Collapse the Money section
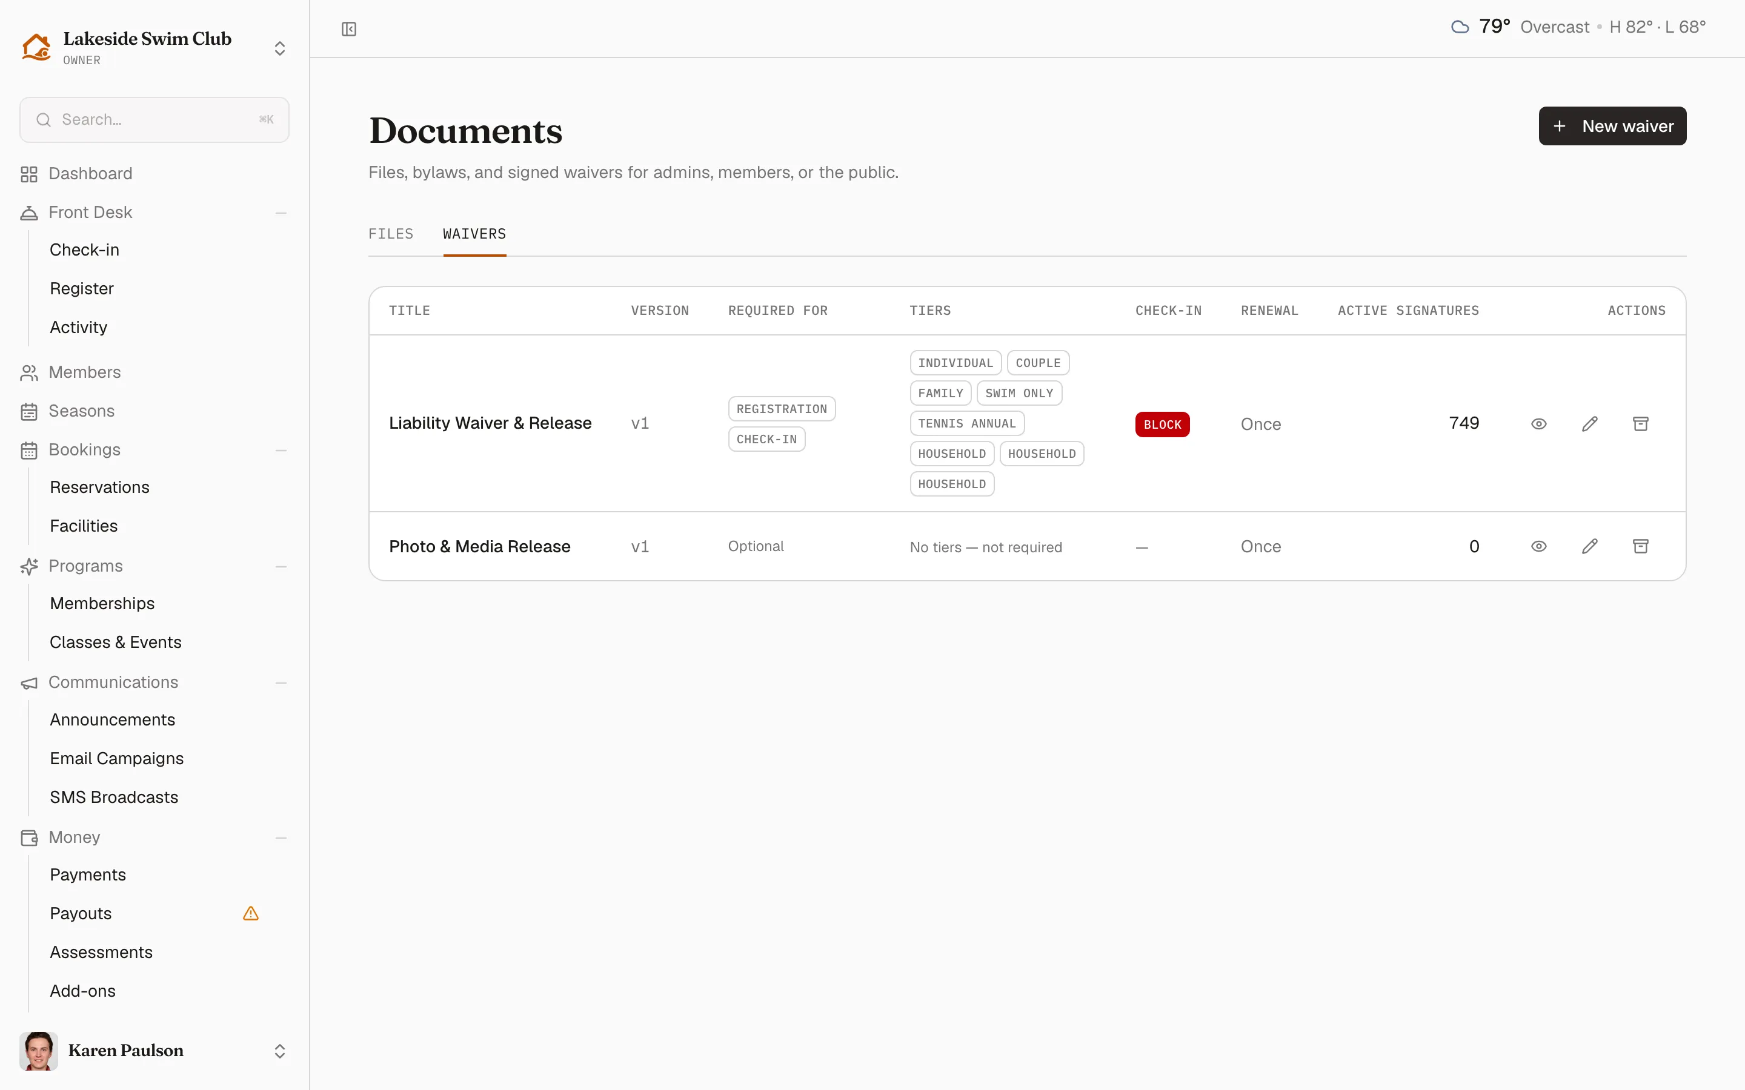1745x1090 pixels. (x=281, y=837)
